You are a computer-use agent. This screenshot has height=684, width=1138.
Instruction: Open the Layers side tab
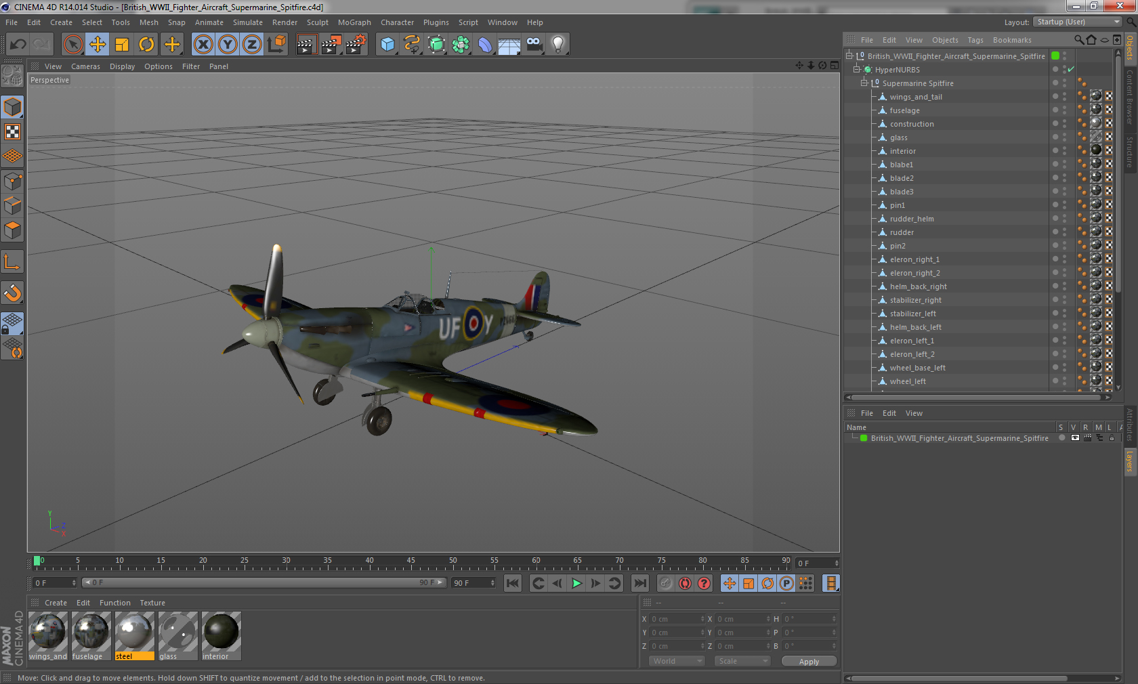(1130, 461)
